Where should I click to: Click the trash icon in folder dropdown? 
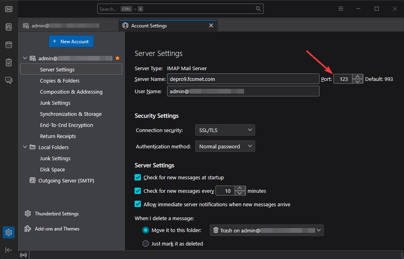pos(216,230)
